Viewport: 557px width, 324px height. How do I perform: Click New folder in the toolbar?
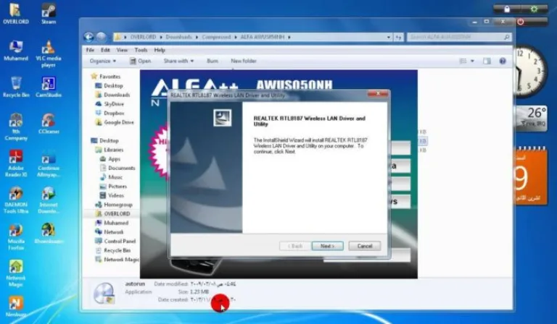[244, 61]
